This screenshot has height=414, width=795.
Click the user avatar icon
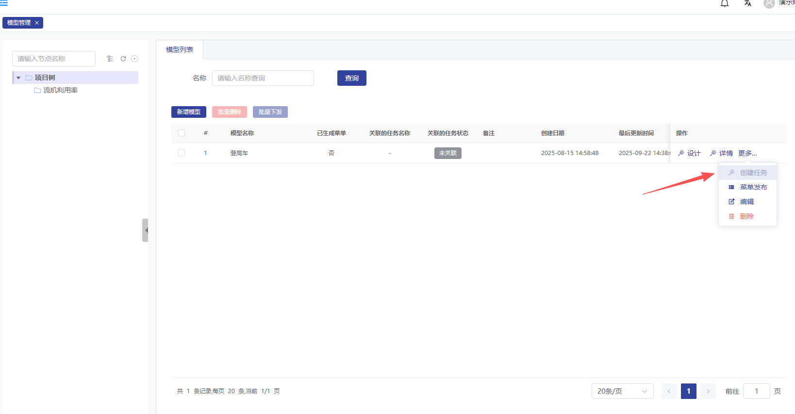tap(769, 4)
